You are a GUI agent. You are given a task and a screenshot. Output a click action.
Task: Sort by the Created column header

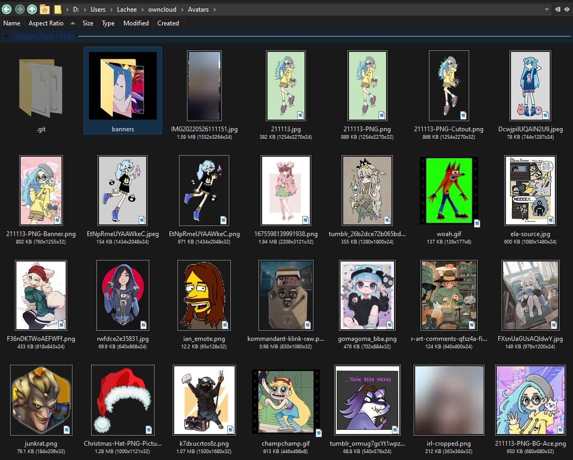168,23
